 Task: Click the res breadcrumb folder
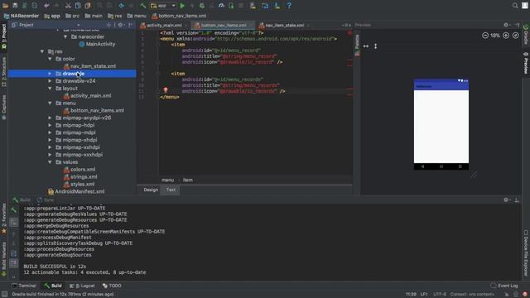(115, 16)
